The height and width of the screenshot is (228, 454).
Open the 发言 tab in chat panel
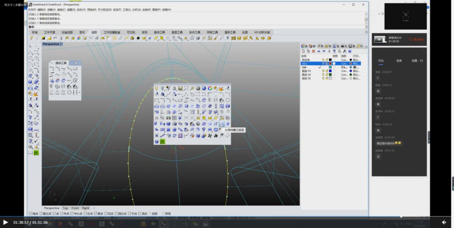399,61
